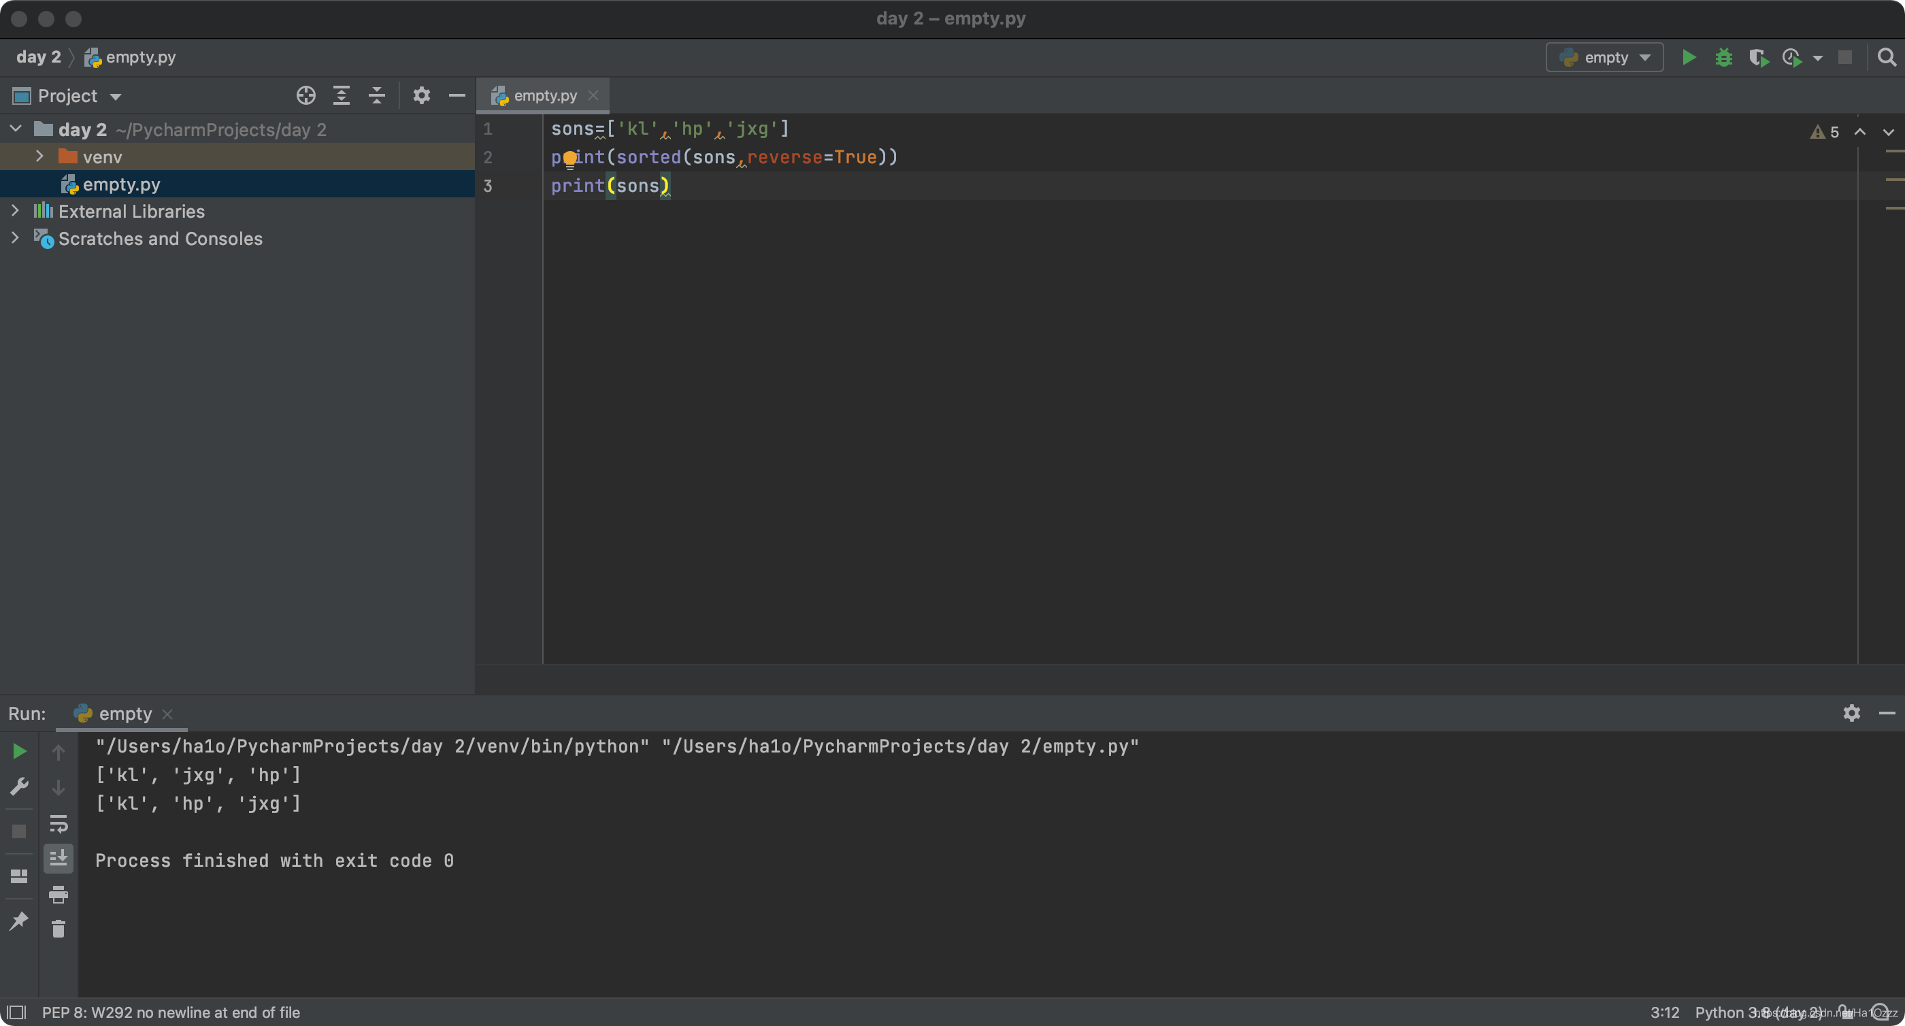Select the empty tab in the Run panel

[x=125, y=713]
